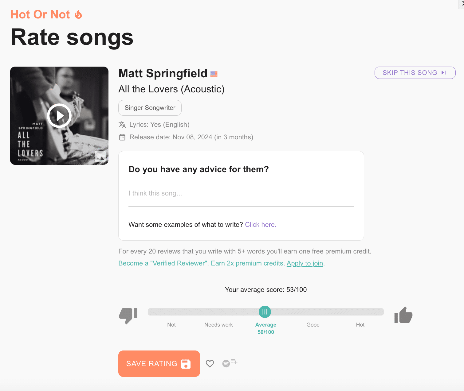
Task: Open the Apply to join link
Action: click(x=305, y=263)
